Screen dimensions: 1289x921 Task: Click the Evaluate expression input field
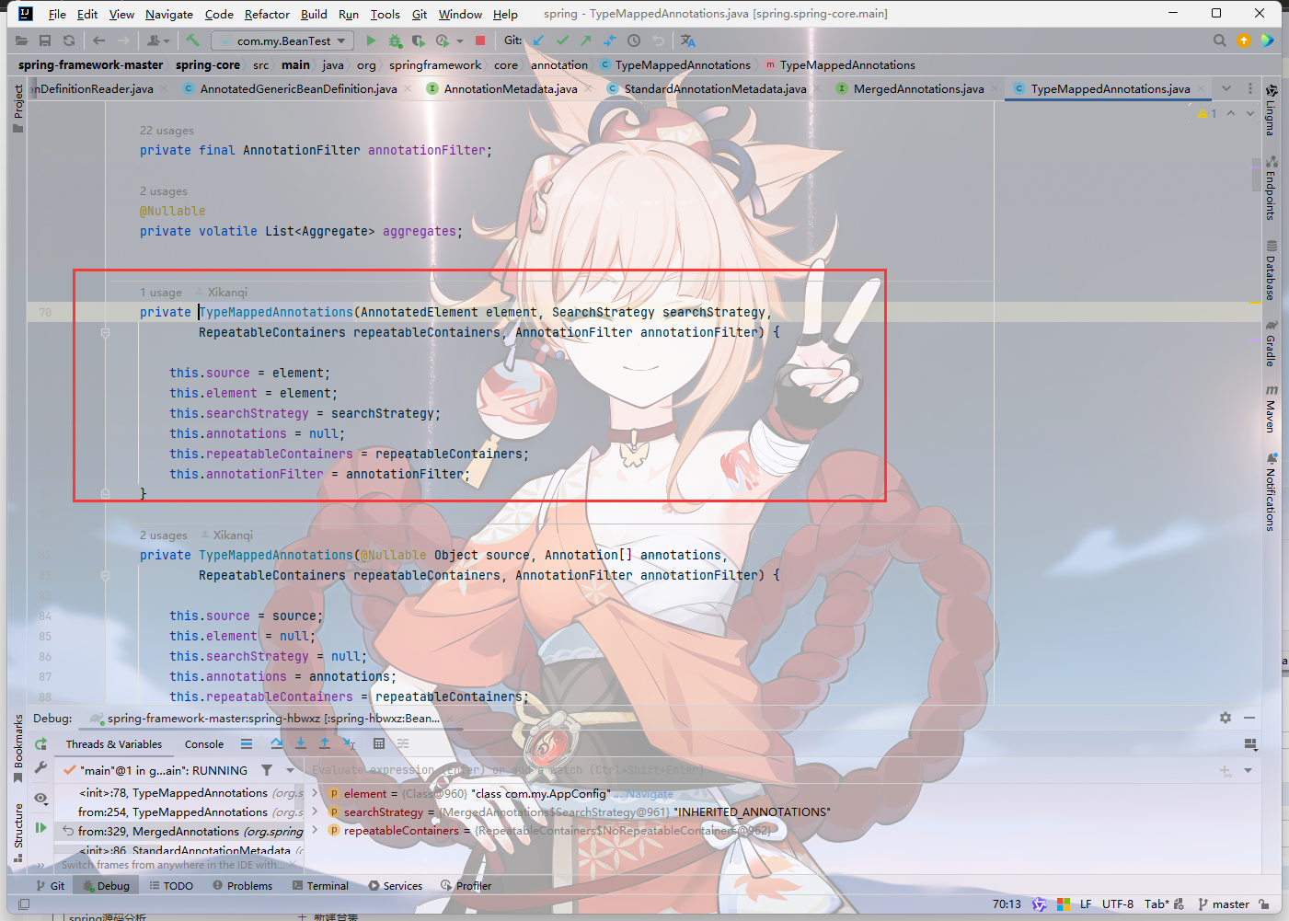[x=759, y=770]
